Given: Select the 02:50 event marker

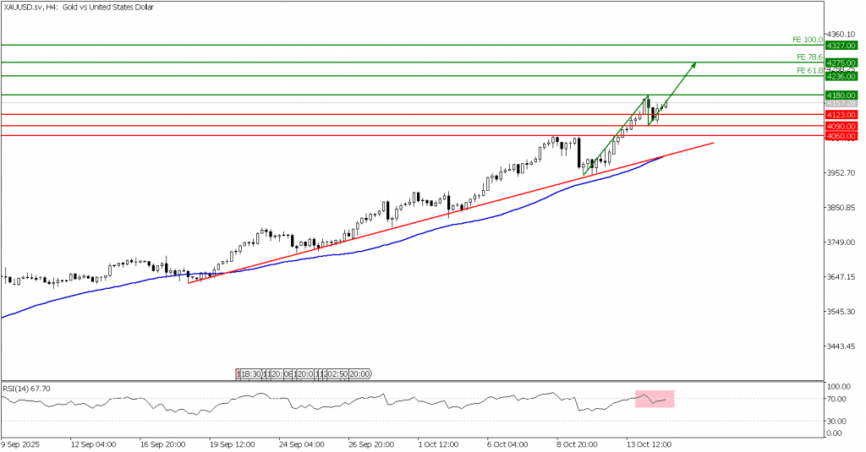Looking at the screenshot, I should [336, 373].
